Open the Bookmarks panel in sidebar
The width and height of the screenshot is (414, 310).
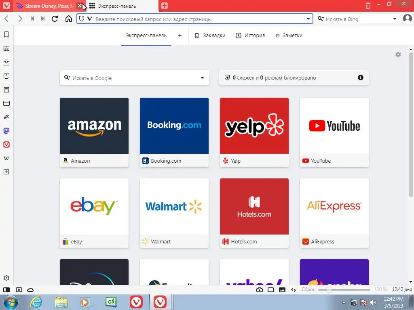(x=6, y=35)
